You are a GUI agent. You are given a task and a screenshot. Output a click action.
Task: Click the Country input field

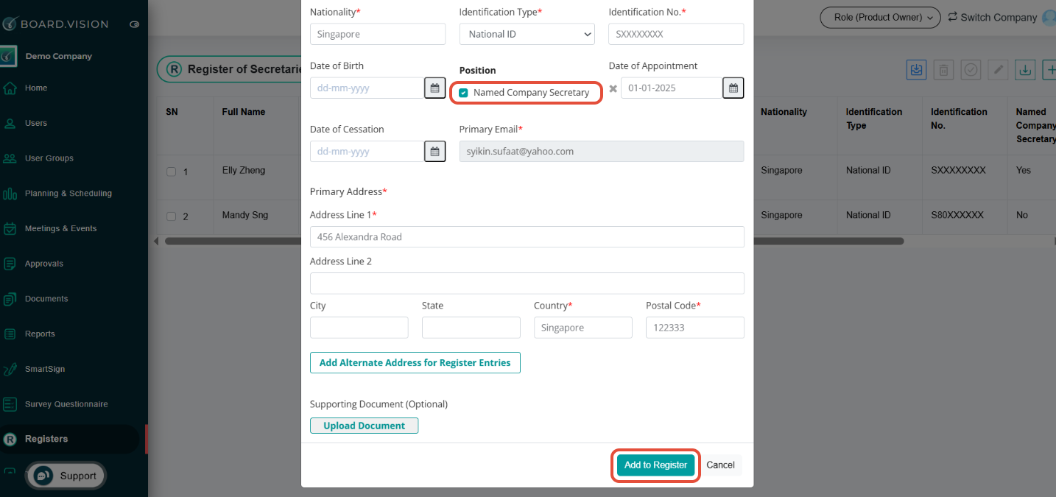click(583, 328)
